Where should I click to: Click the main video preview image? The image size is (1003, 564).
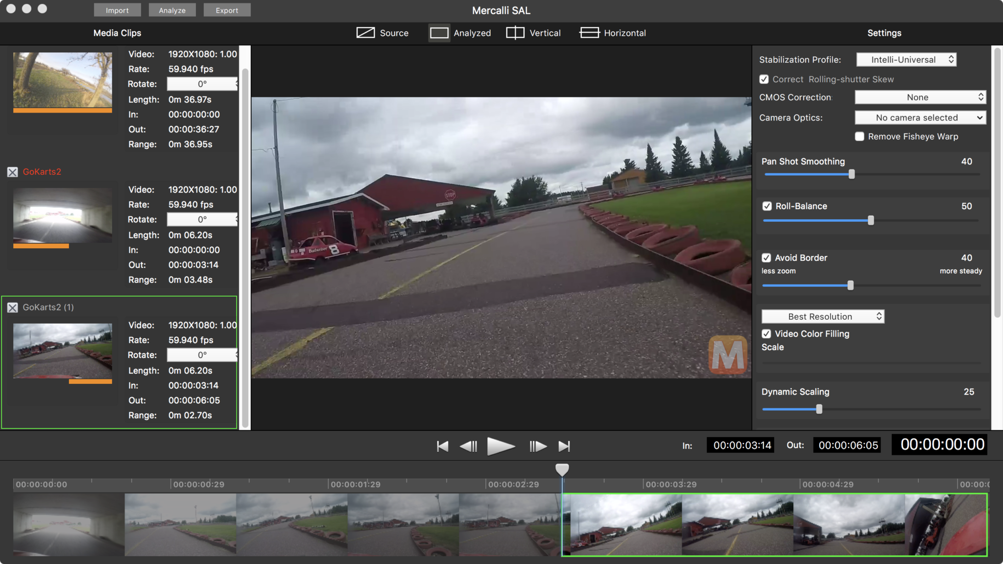point(501,237)
